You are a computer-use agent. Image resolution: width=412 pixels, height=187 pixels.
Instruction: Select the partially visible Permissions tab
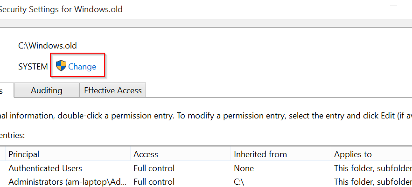point(6,90)
